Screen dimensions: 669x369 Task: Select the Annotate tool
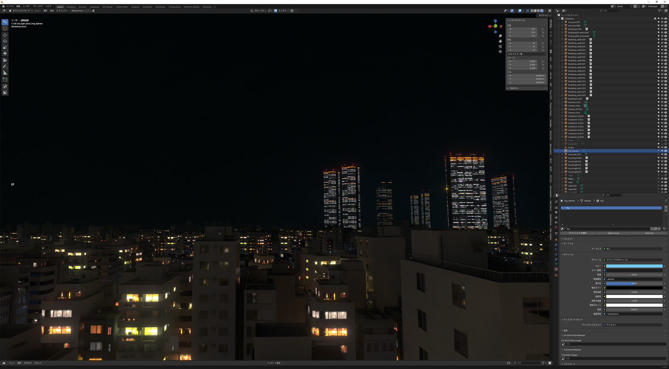point(5,67)
